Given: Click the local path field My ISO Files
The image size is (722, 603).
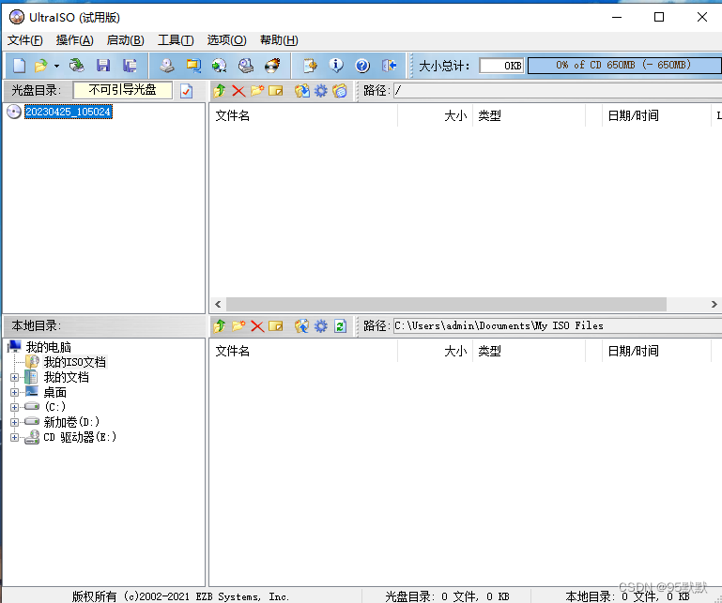Looking at the screenshot, I should [x=557, y=326].
